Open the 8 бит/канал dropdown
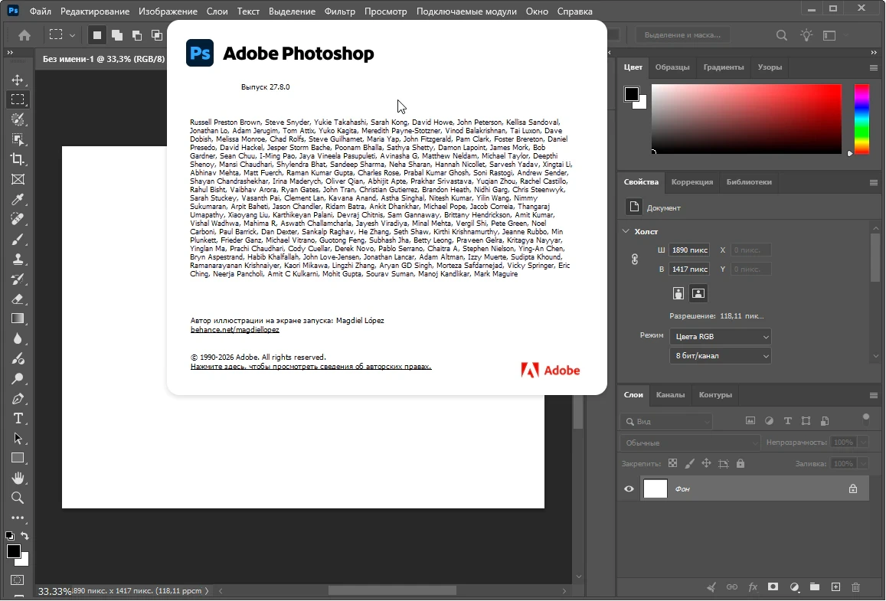Image resolution: width=886 pixels, height=601 pixels. (x=721, y=356)
